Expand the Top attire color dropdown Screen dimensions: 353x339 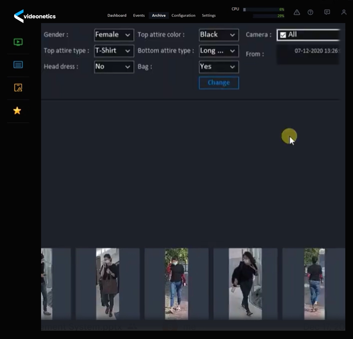point(219,35)
